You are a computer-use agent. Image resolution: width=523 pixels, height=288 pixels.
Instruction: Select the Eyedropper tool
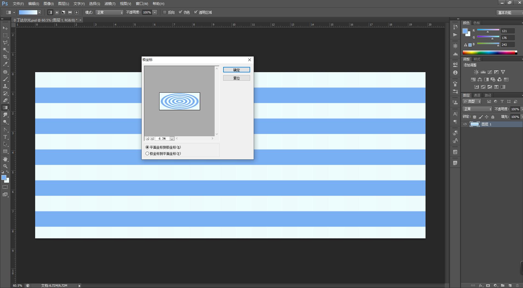click(5, 64)
